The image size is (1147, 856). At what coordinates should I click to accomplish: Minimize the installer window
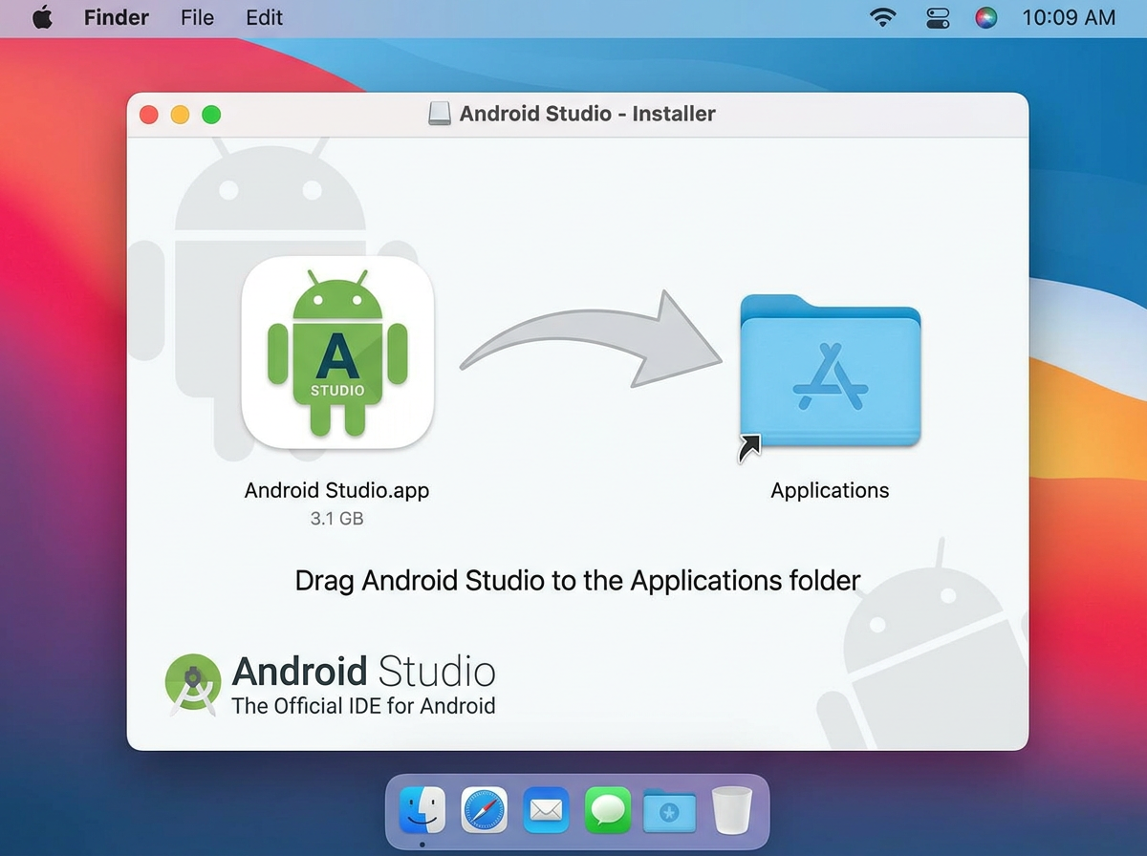tap(180, 115)
